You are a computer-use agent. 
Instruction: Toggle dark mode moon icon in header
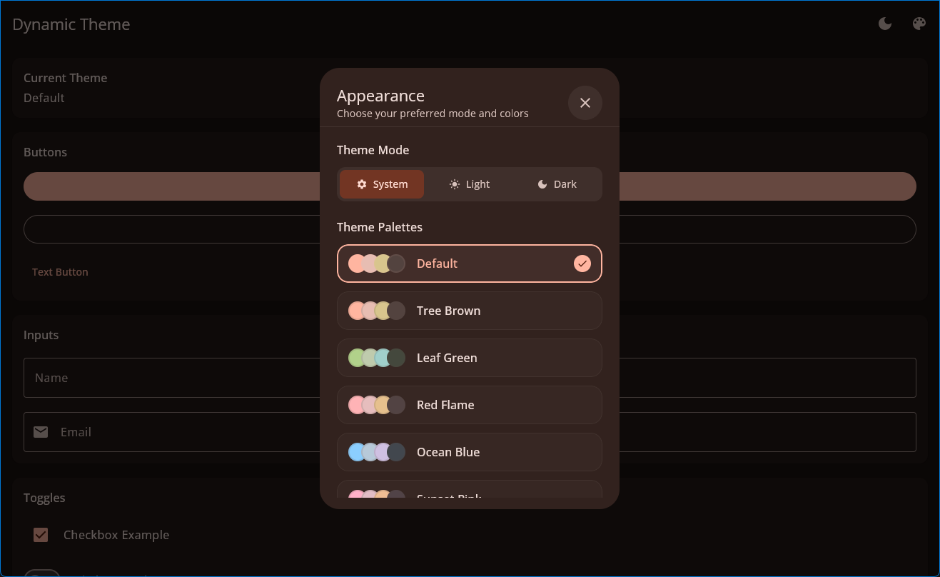point(885,24)
